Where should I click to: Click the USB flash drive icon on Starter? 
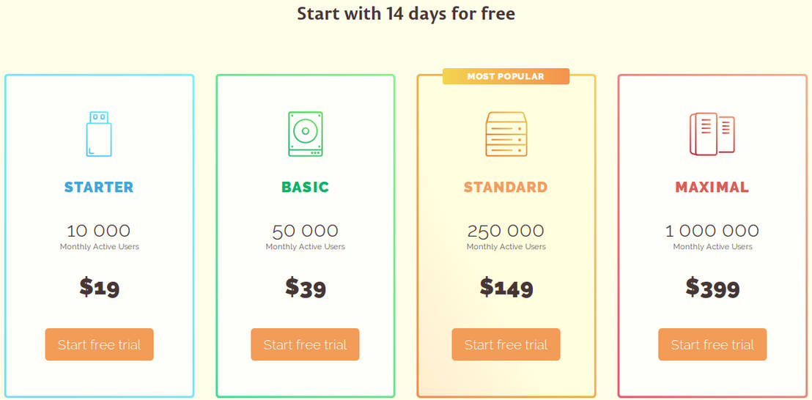(x=99, y=133)
